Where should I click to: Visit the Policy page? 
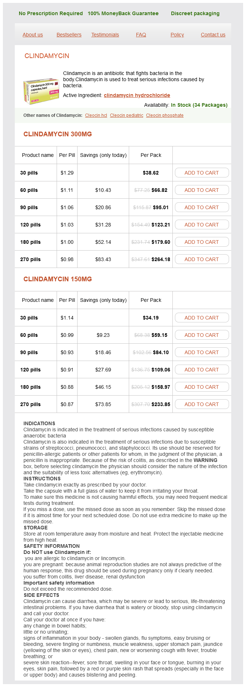point(177,35)
